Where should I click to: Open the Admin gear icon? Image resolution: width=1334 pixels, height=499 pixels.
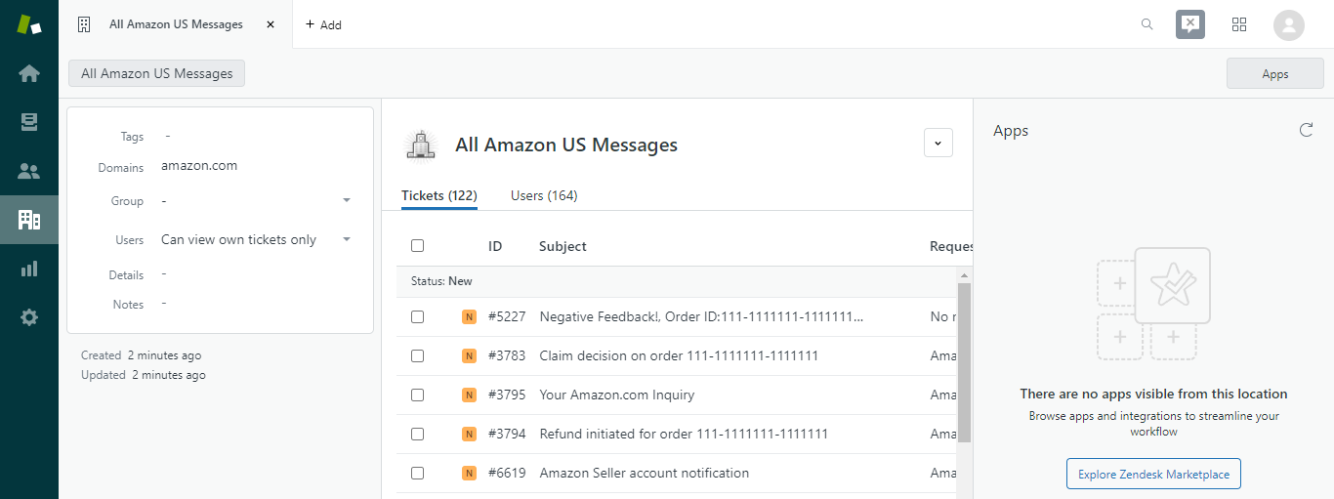click(29, 317)
